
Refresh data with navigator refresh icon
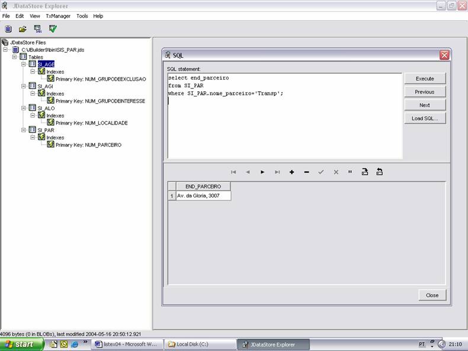tap(379, 172)
